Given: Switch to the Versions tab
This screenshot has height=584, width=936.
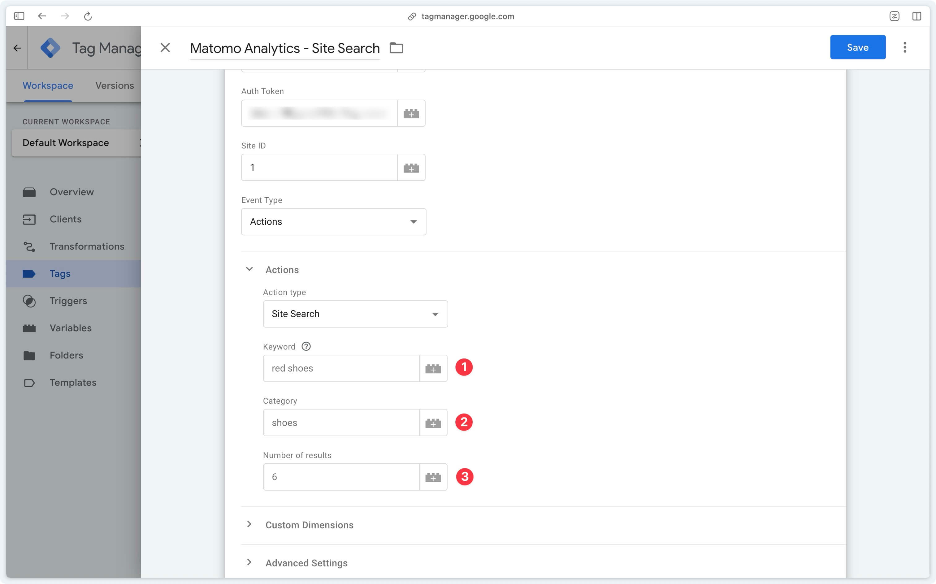Looking at the screenshot, I should click(x=115, y=86).
